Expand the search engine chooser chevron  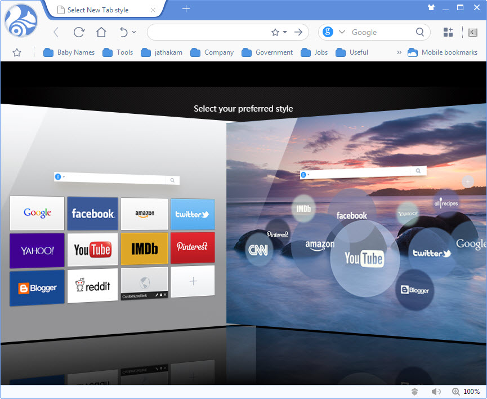tap(342, 32)
